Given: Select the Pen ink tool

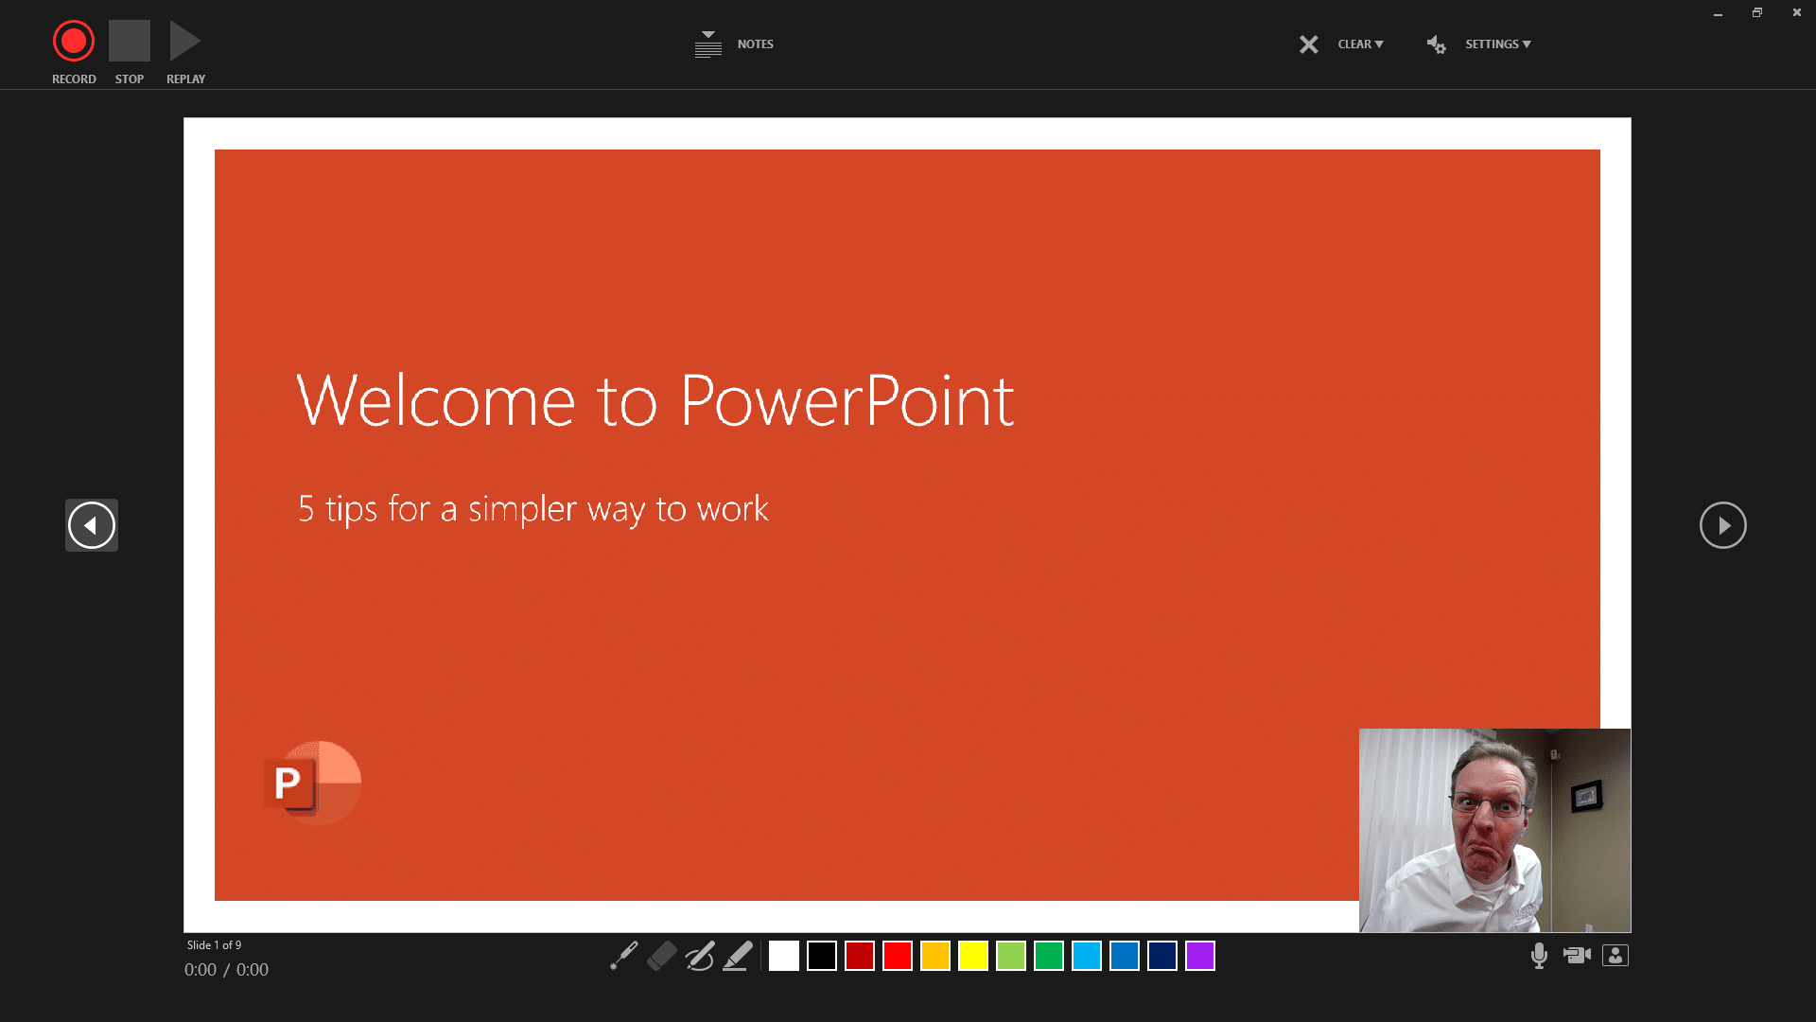Looking at the screenshot, I should click(700, 956).
